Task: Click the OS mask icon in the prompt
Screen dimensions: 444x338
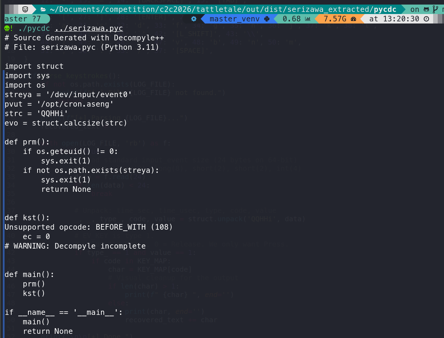Action: pos(25,9)
